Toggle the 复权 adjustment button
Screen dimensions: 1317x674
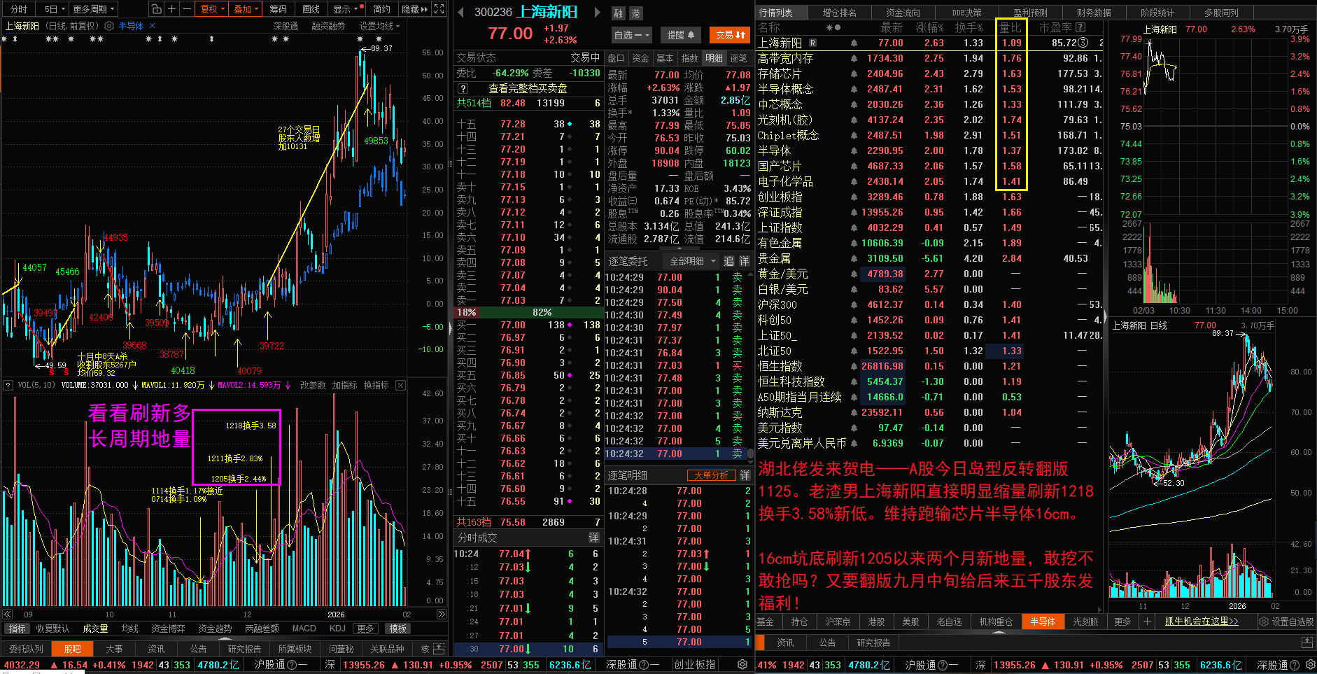point(212,9)
